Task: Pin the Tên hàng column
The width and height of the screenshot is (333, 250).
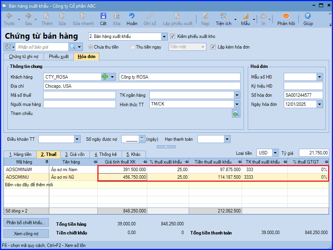Action: point(95,162)
